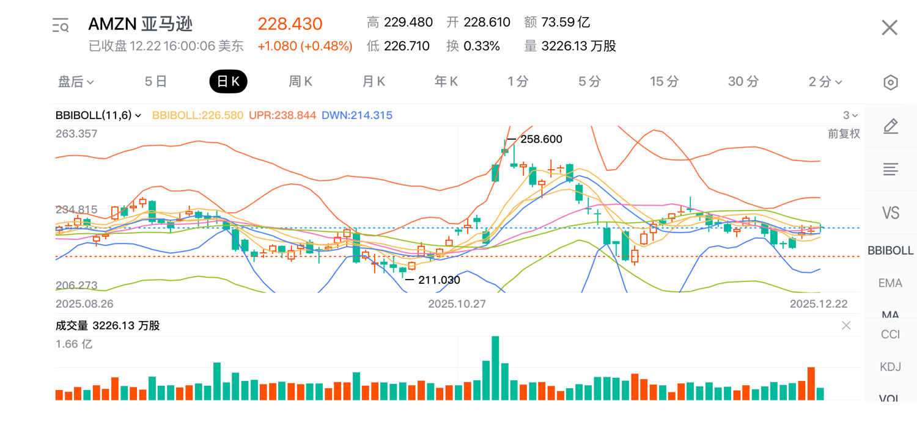The height and width of the screenshot is (423, 917).
Task: Click the 234.815 price axis label
Action: (76, 209)
